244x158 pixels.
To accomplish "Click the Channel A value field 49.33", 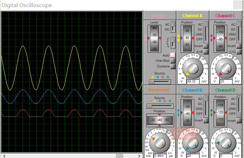I will (x=193, y=81).
